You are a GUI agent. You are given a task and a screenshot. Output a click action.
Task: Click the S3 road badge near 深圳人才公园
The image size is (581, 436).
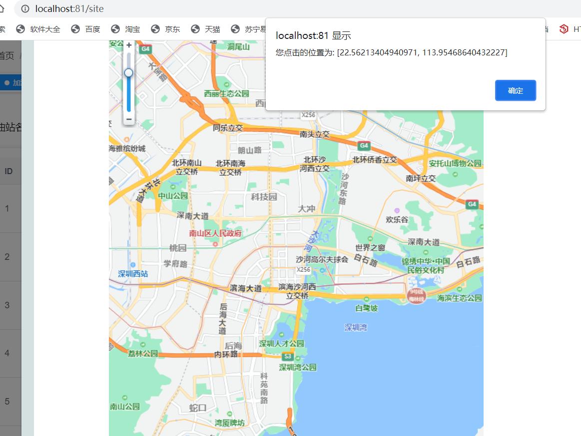(x=287, y=357)
